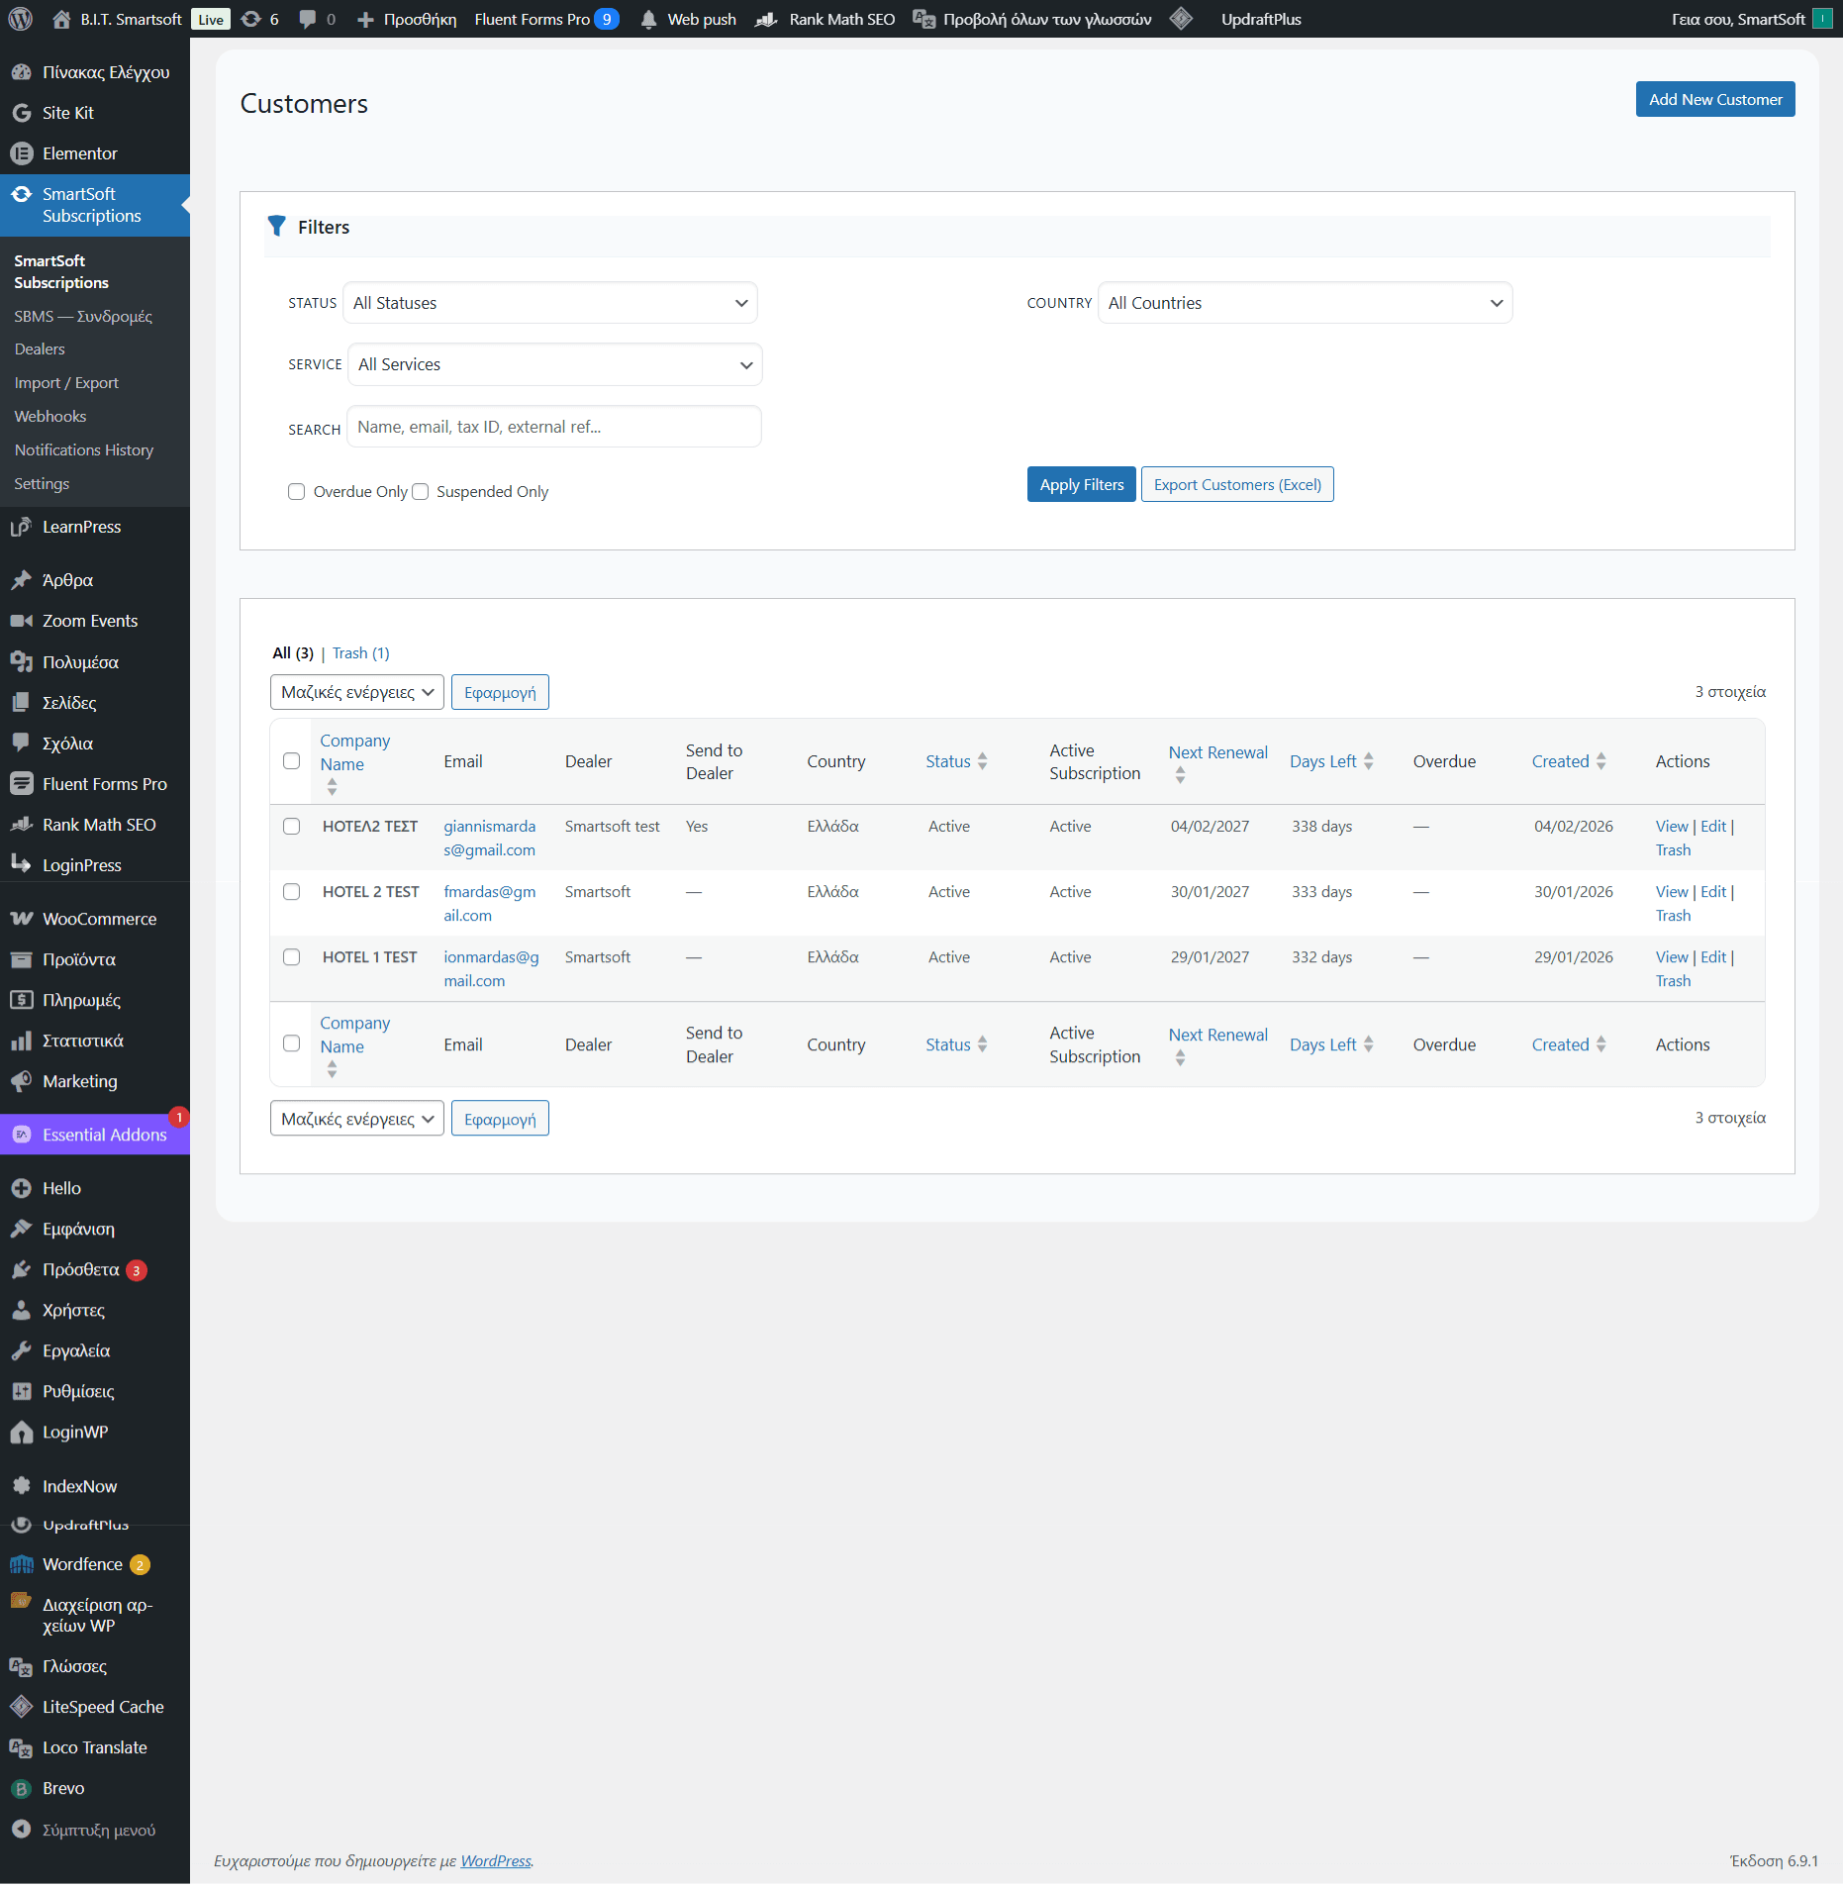1843x1887 pixels.
Task: Open Dealers submenu item
Action: (40, 349)
